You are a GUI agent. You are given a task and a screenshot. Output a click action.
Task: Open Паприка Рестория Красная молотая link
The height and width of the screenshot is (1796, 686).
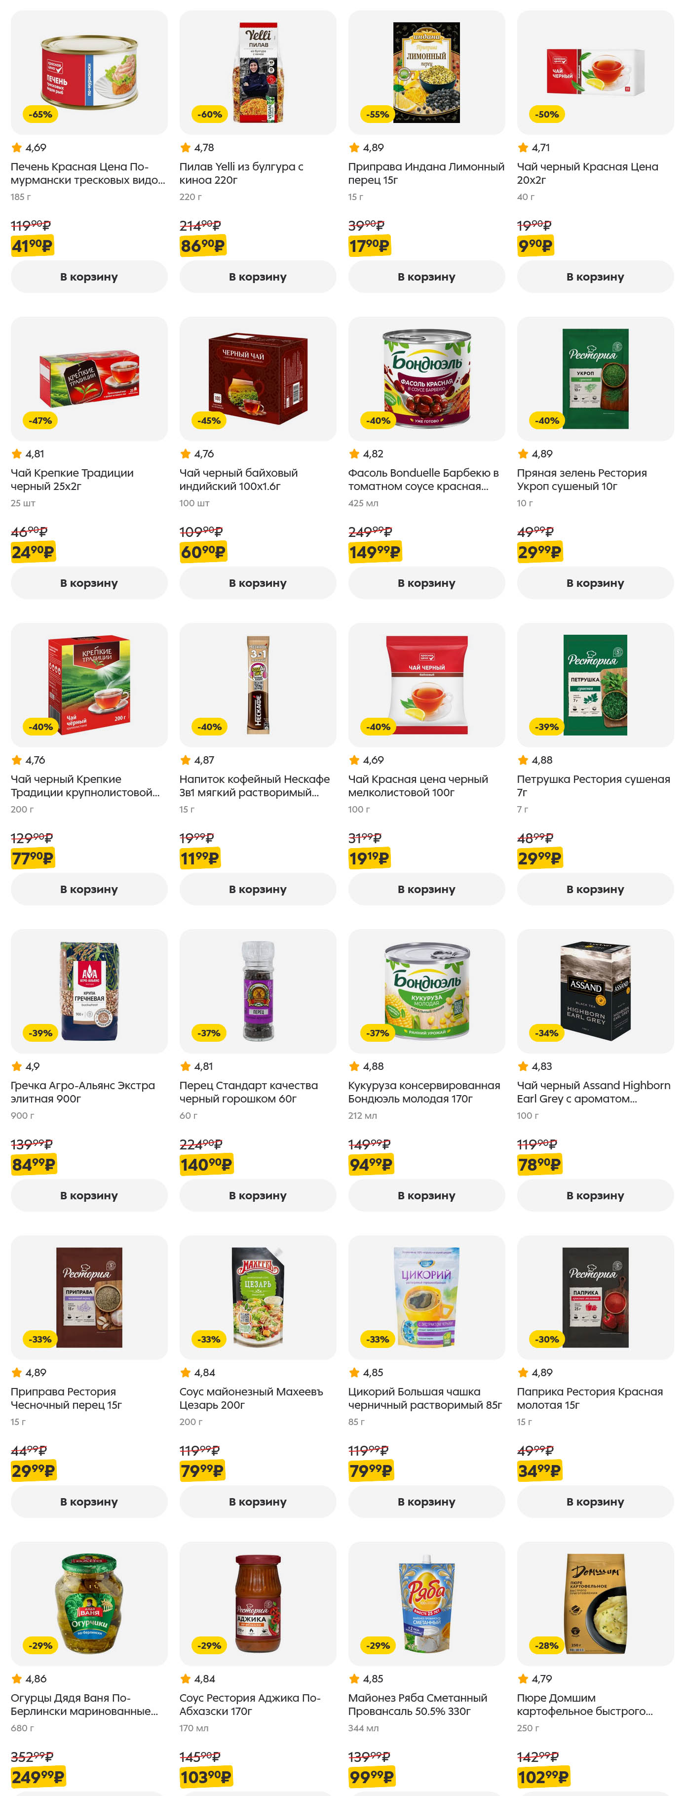click(589, 1398)
